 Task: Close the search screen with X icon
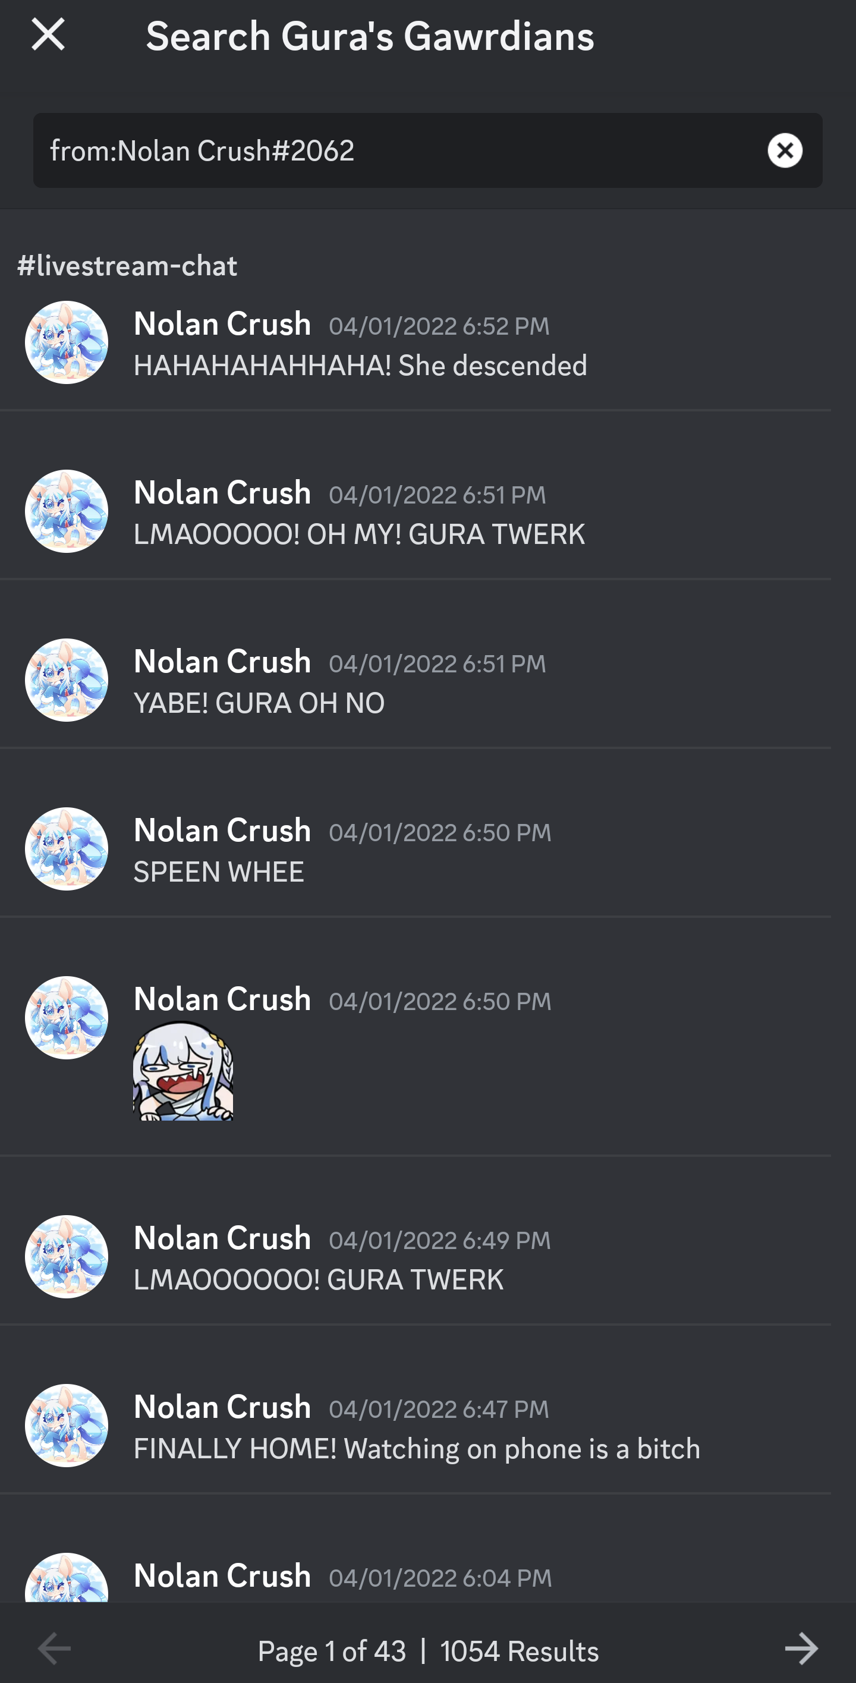tap(48, 34)
